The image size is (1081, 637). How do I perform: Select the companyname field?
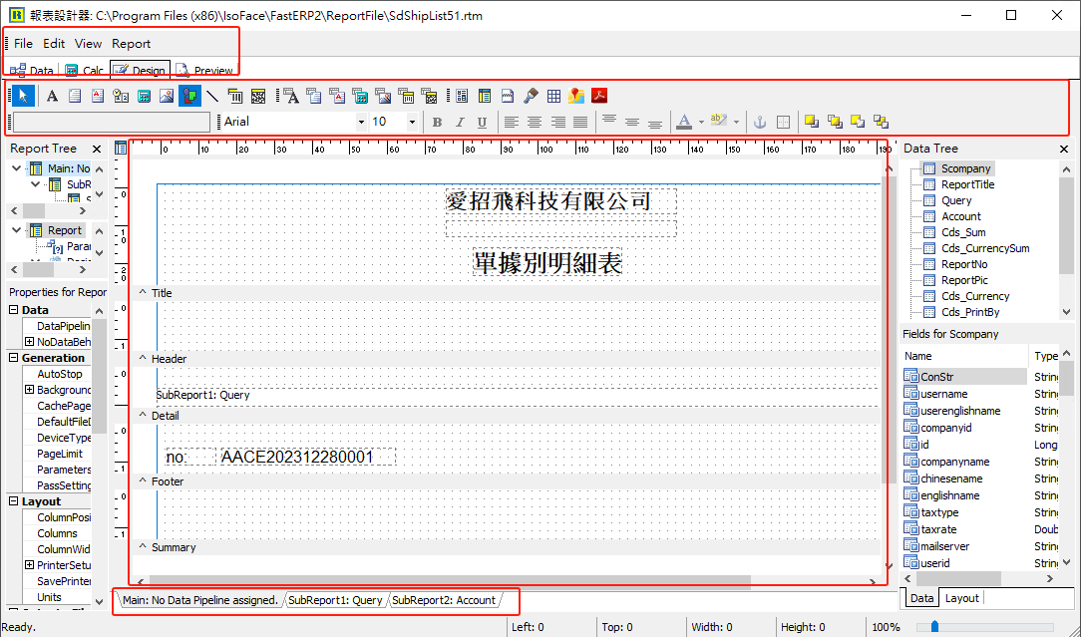point(954,462)
